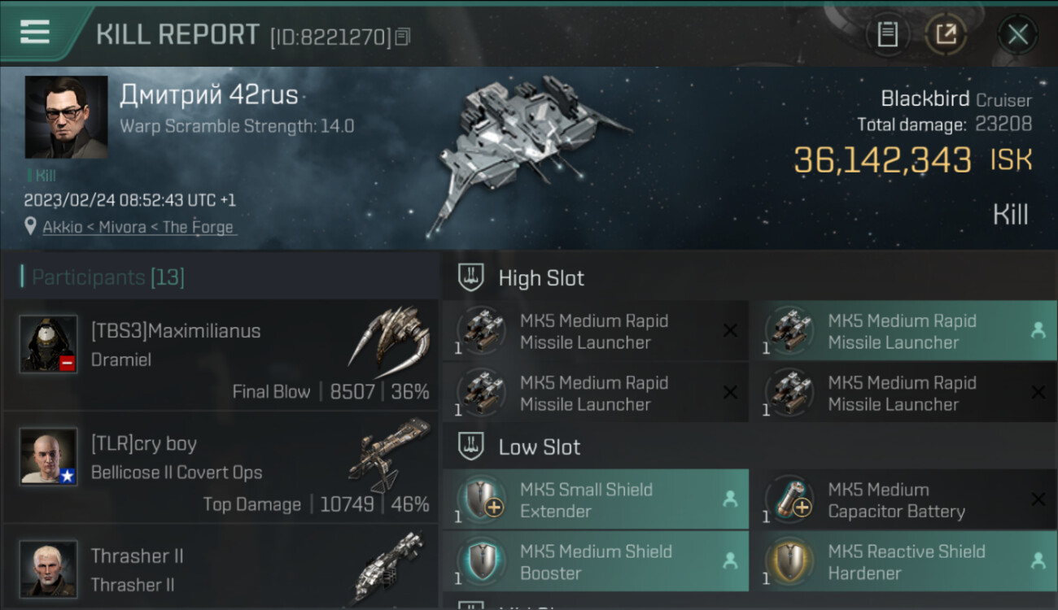Open cry boy pilot portrait
Screen dimensions: 1058x610
[x=49, y=456]
